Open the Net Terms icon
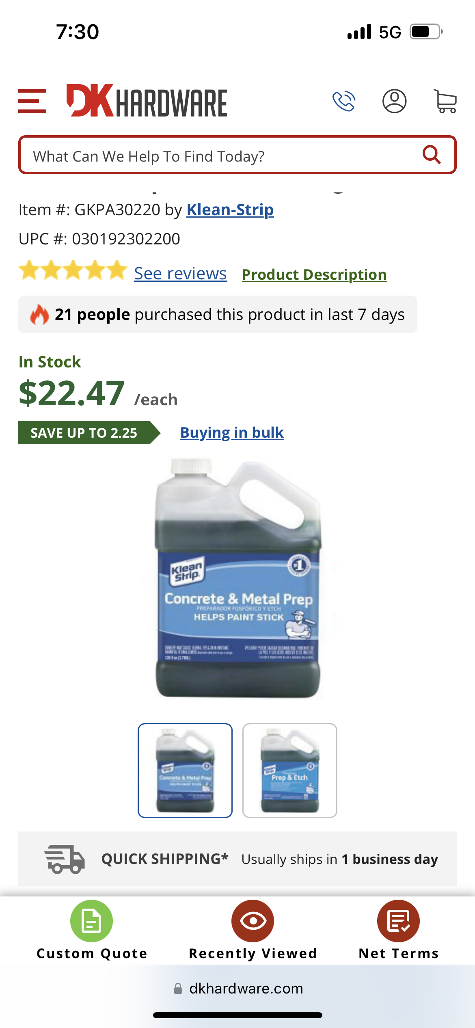The width and height of the screenshot is (475, 1028). click(x=398, y=921)
